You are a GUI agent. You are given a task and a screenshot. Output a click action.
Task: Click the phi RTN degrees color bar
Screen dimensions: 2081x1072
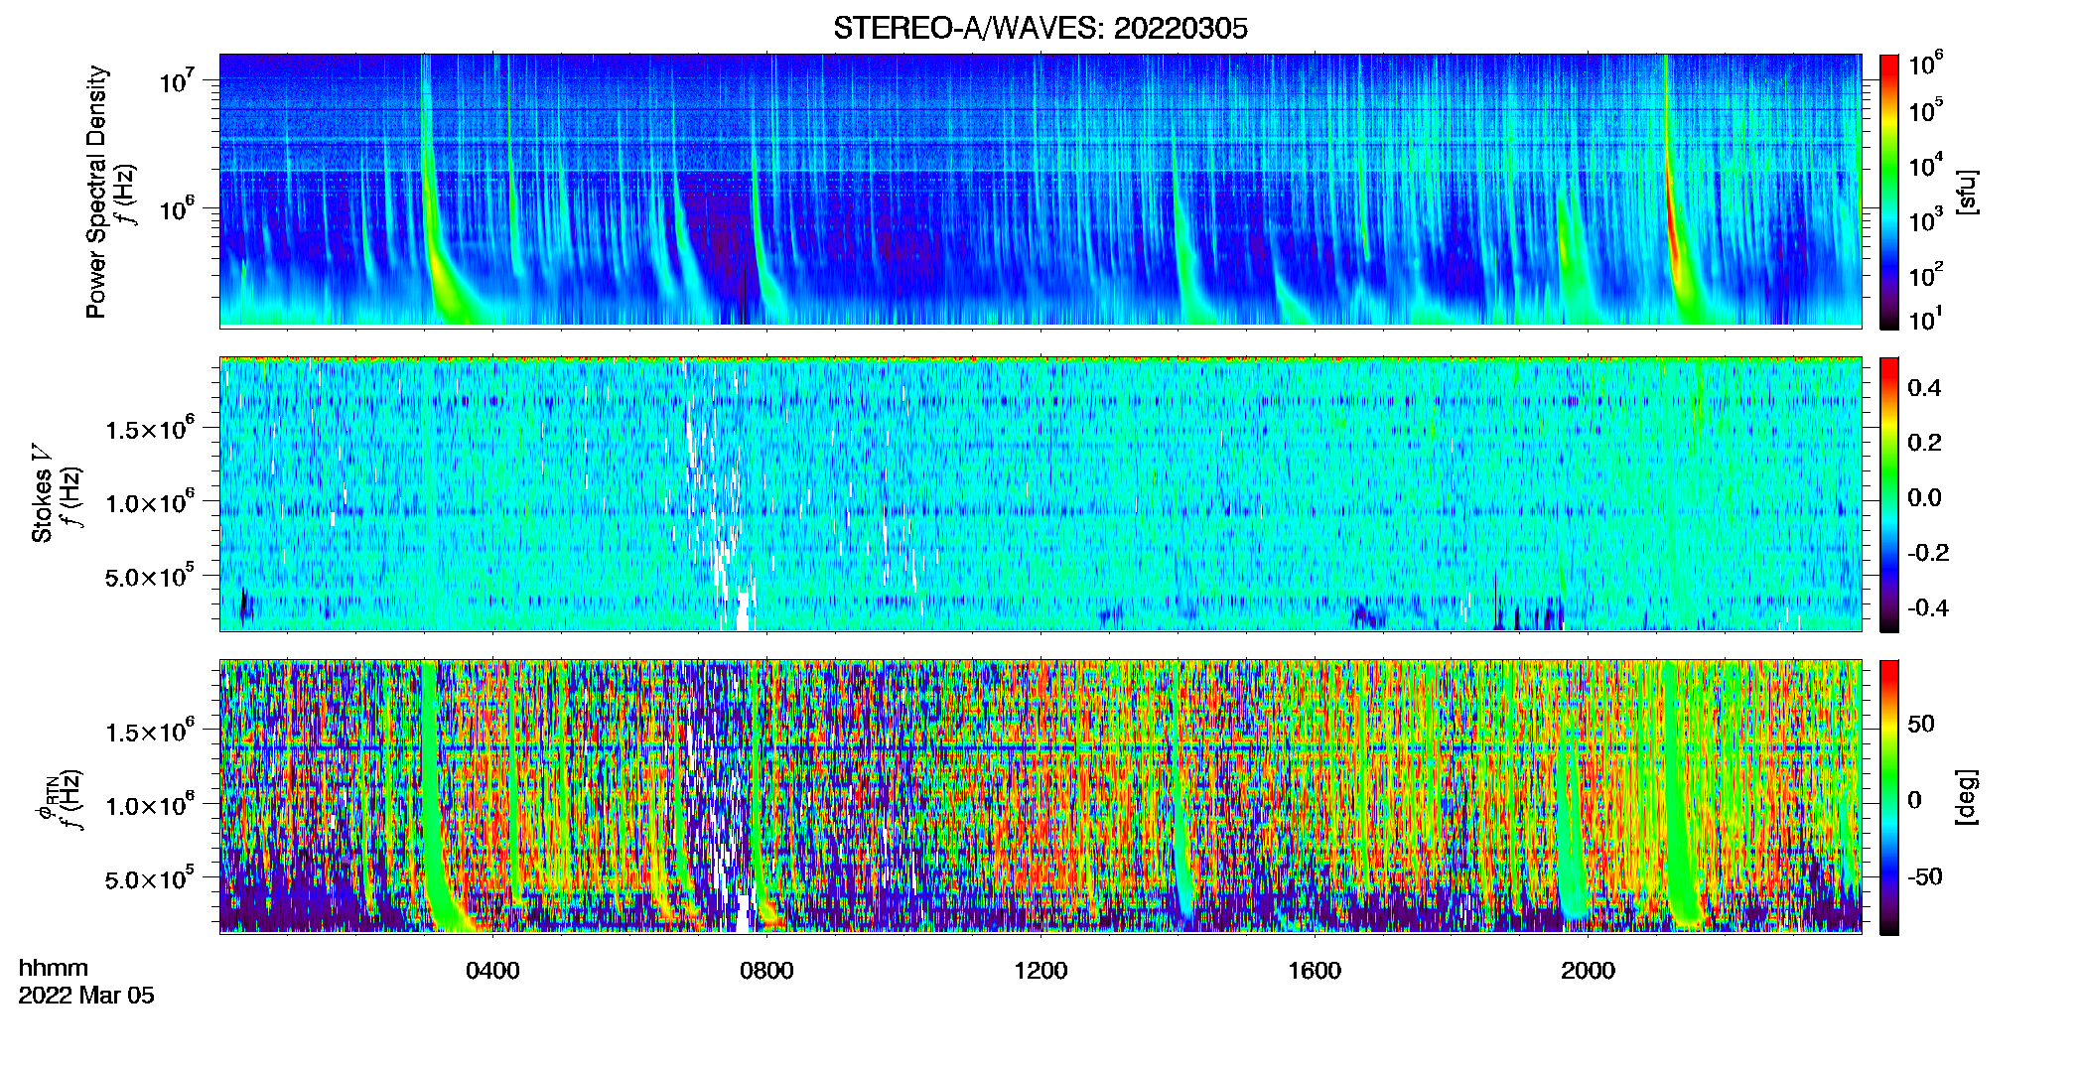1888,797
